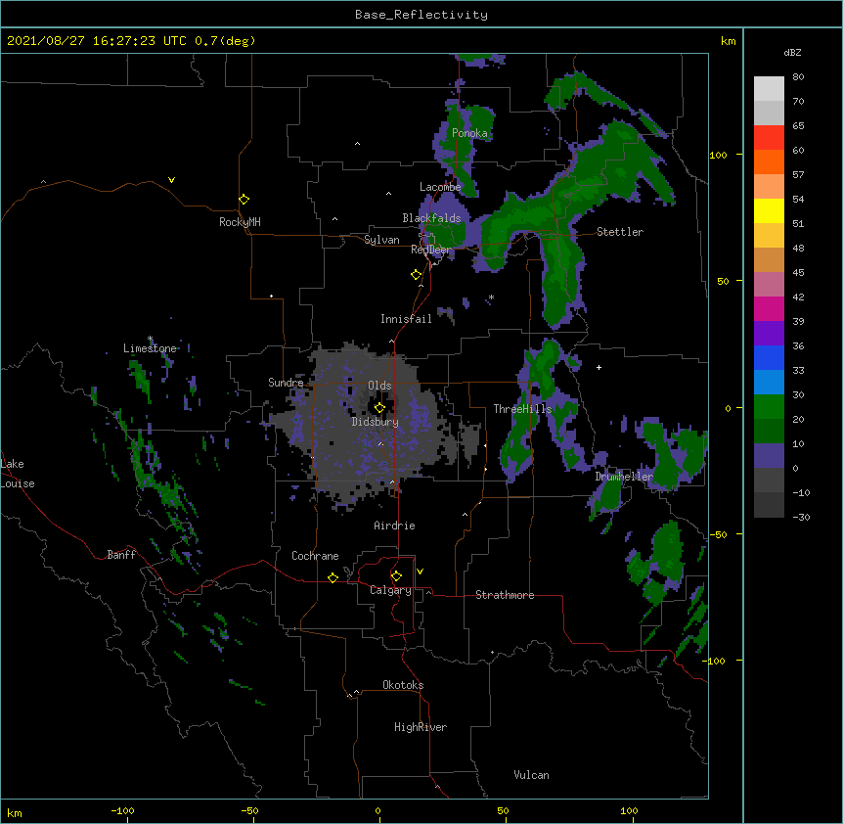
Task: Click the Cochrane city label
Action: 315,556
